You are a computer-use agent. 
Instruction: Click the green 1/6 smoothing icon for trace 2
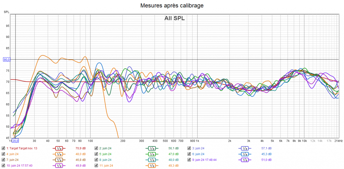(x=152, y=148)
